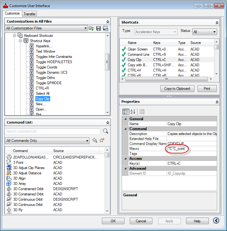Click the Print button
Viewport: 227px width, 231px height.
(x=207, y=89)
